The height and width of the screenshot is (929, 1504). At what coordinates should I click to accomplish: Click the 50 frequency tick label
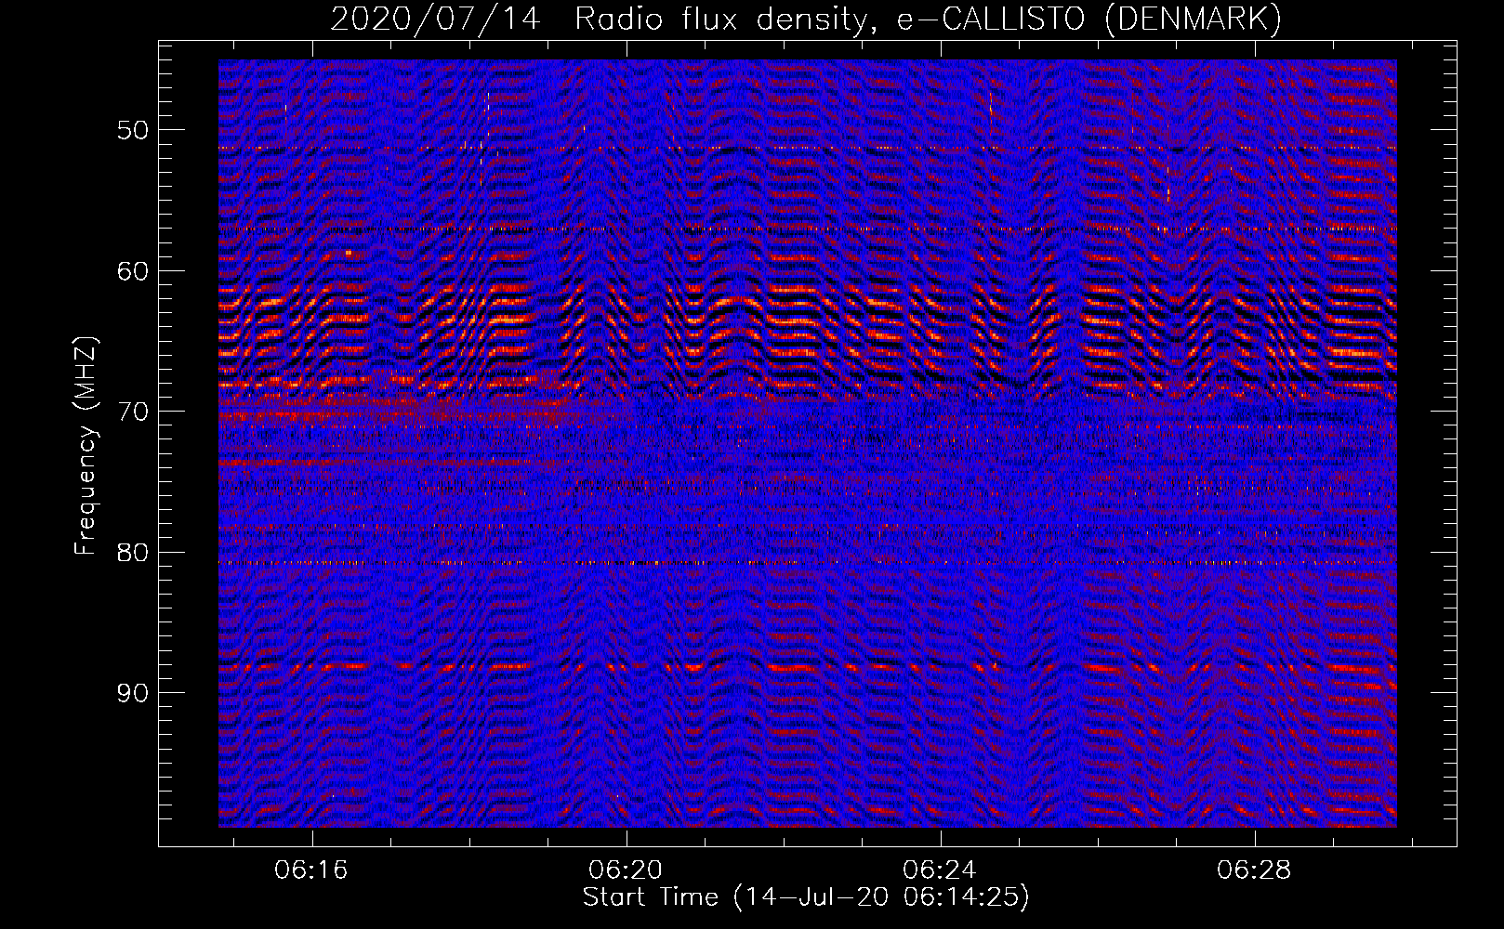coord(132,130)
